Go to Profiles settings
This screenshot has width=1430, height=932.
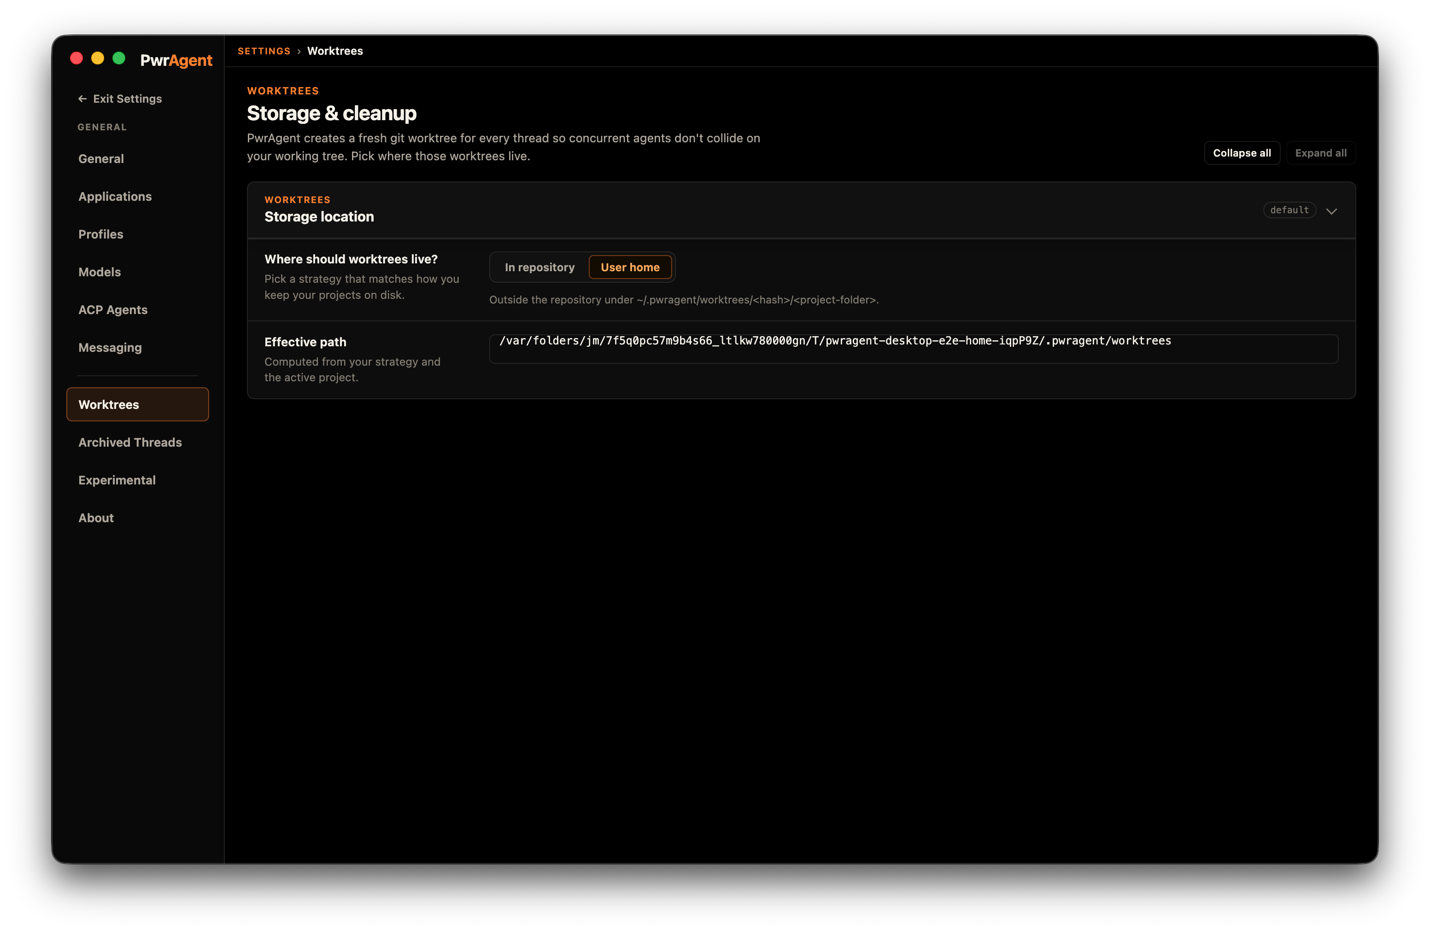(x=138, y=234)
